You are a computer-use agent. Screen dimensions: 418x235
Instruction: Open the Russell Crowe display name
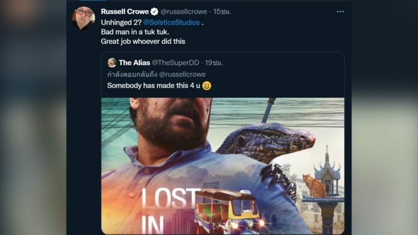125,12
